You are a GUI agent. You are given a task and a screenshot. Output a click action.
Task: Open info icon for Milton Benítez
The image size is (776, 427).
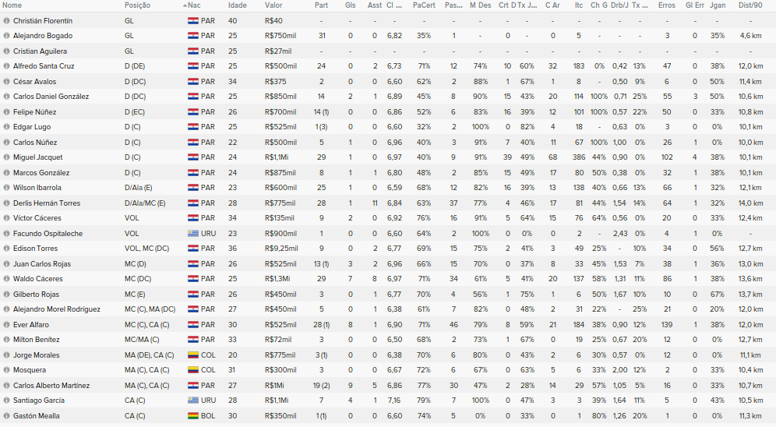click(6, 340)
